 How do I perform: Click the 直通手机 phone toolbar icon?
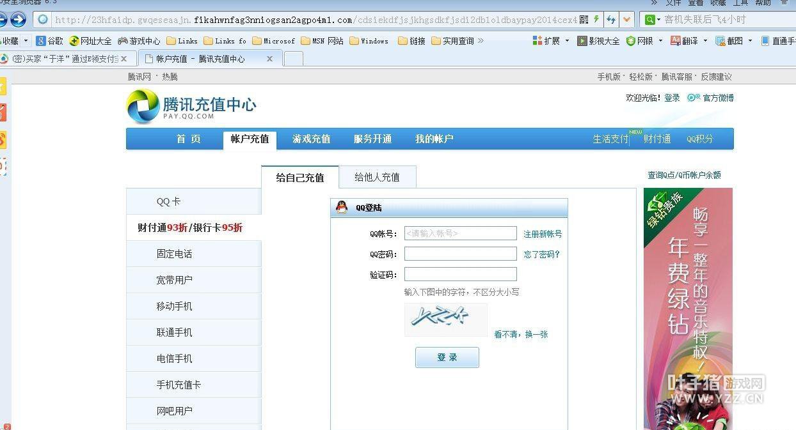tap(778, 41)
